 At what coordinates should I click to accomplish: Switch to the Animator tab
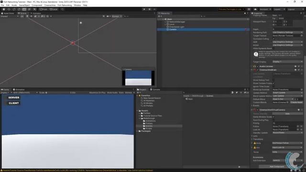click(35, 13)
